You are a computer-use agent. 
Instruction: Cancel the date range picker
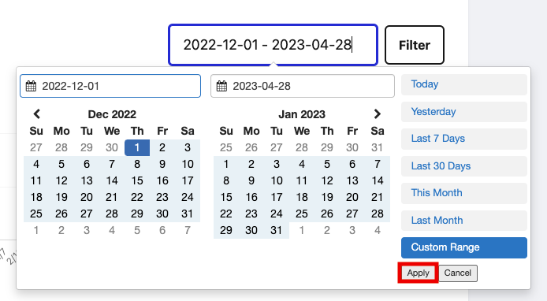pyautogui.click(x=458, y=273)
